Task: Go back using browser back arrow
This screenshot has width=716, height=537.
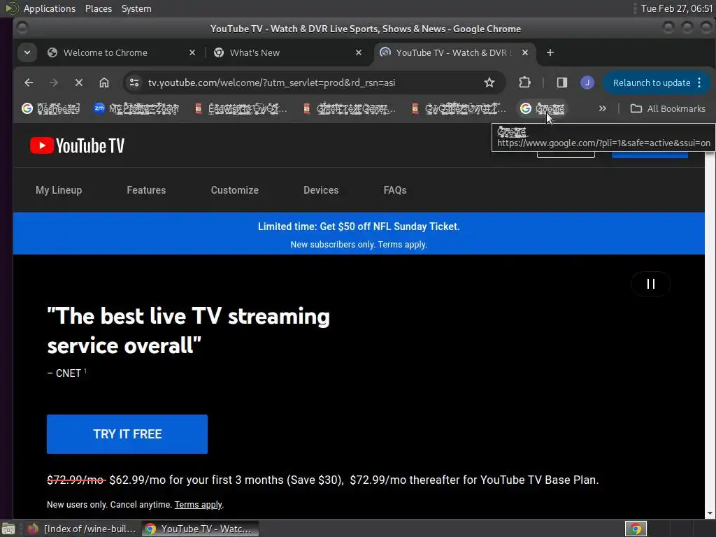Action: (x=29, y=83)
